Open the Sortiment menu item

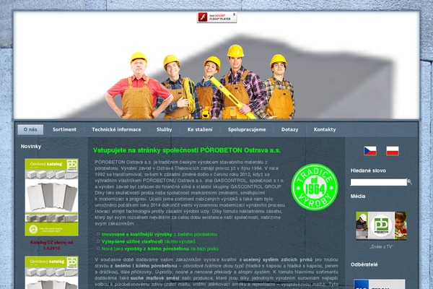tap(64, 129)
